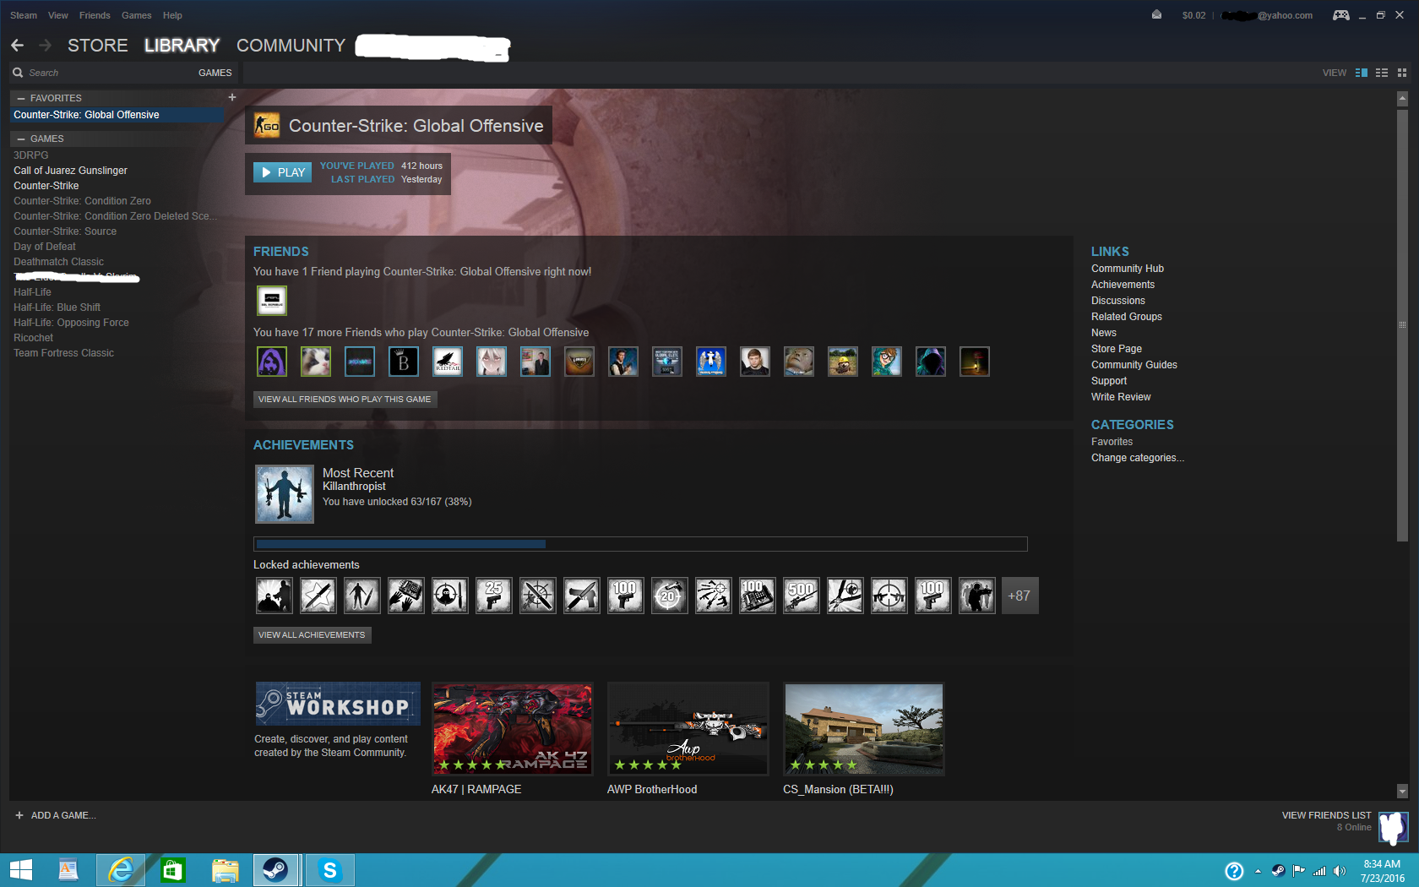Click the Counter-Strike: Global Offensive game icon
1419x887 pixels.
(267, 126)
